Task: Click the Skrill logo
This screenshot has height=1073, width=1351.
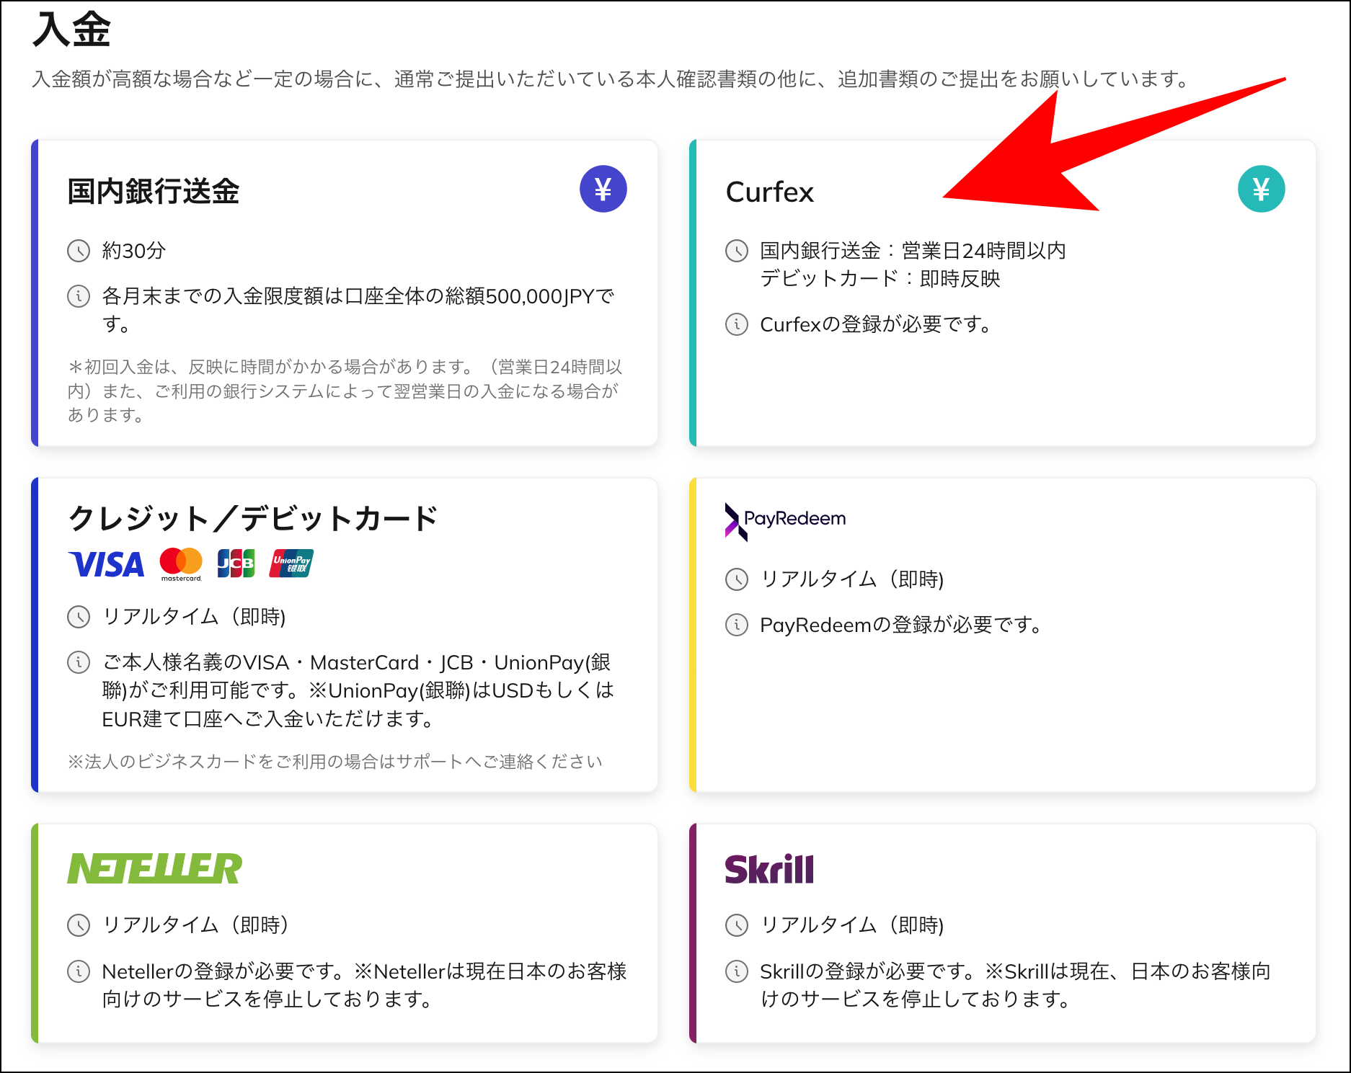Action: (x=770, y=868)
